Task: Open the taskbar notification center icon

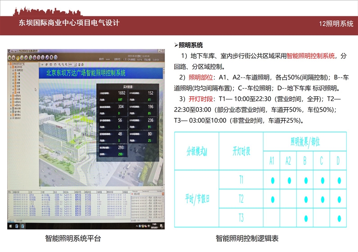Action: pyautogui.click(x=161, y=226)
